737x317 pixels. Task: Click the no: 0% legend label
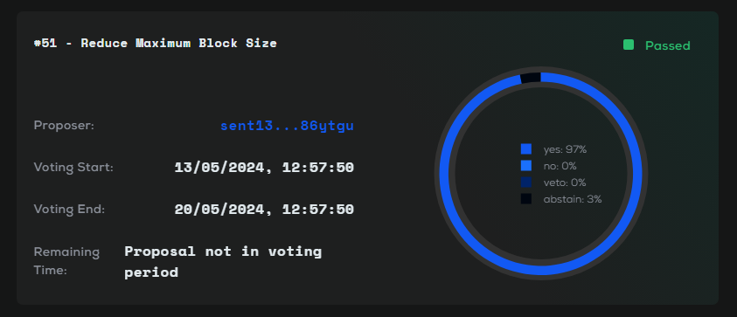560,166
